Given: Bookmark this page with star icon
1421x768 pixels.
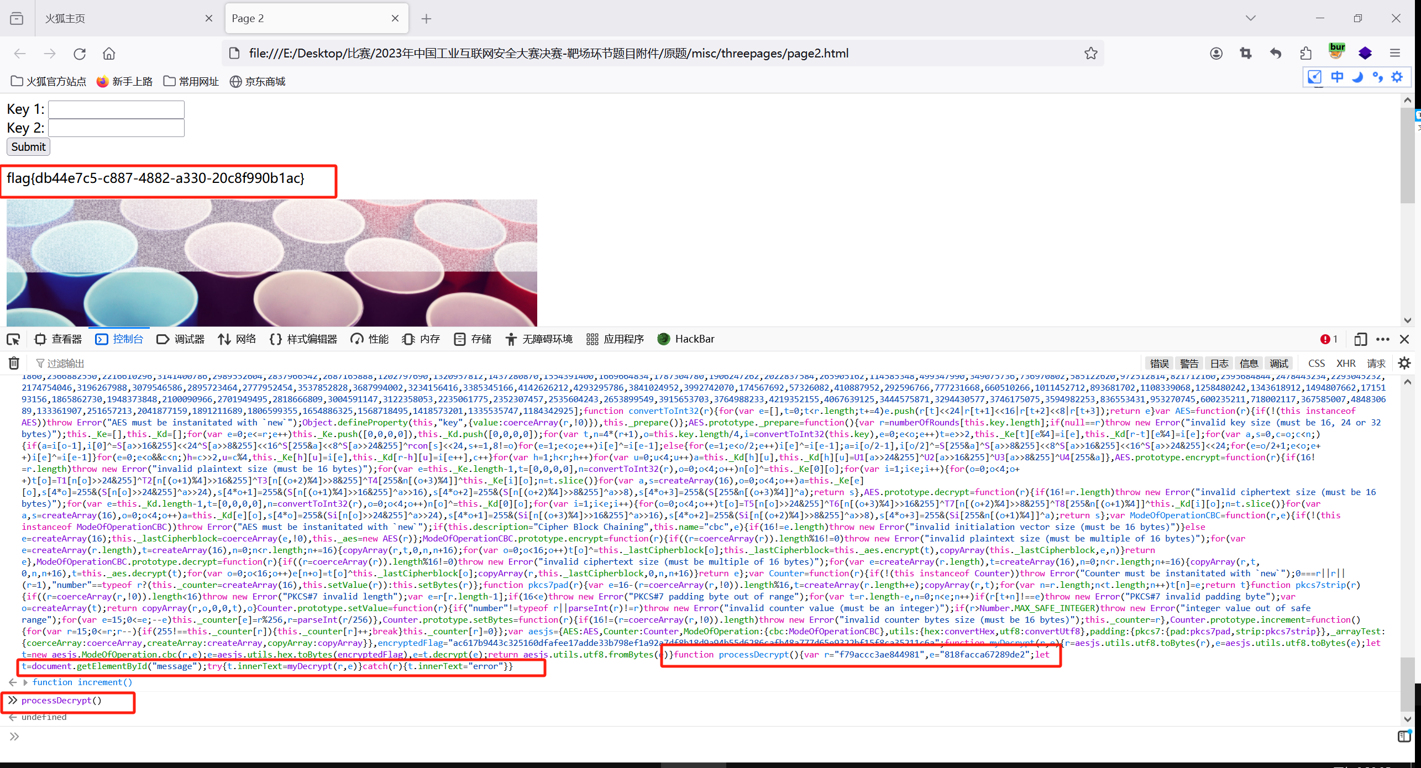Looking at the screenshot, I should coord(1090,54).
